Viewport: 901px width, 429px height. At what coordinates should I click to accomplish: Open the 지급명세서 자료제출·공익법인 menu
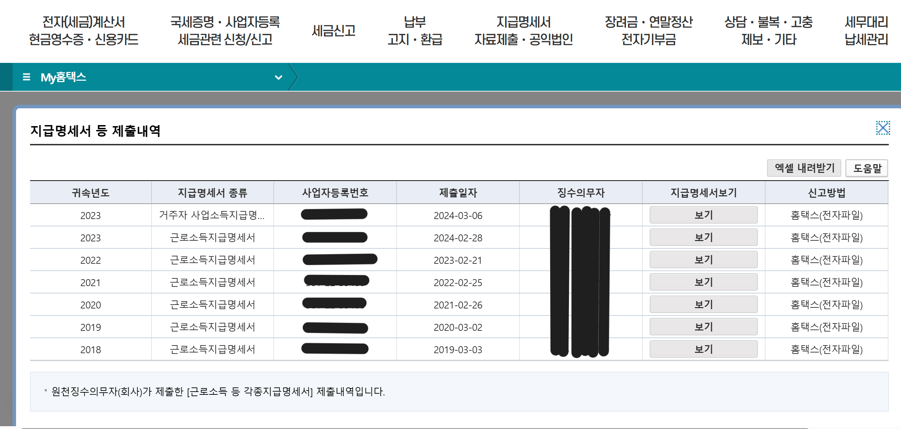(523, 31)
